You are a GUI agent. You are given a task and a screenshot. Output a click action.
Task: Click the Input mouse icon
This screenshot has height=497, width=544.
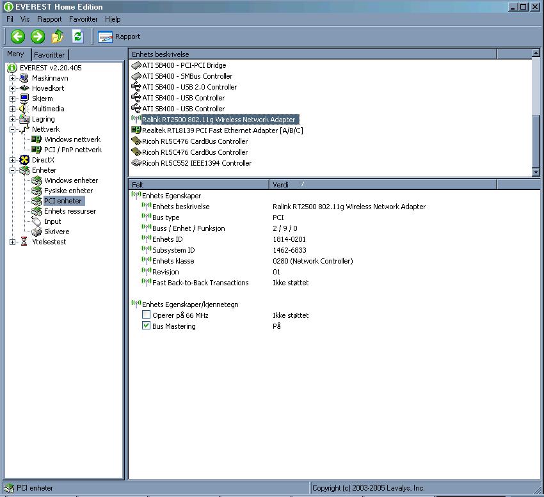coord(36,221)
